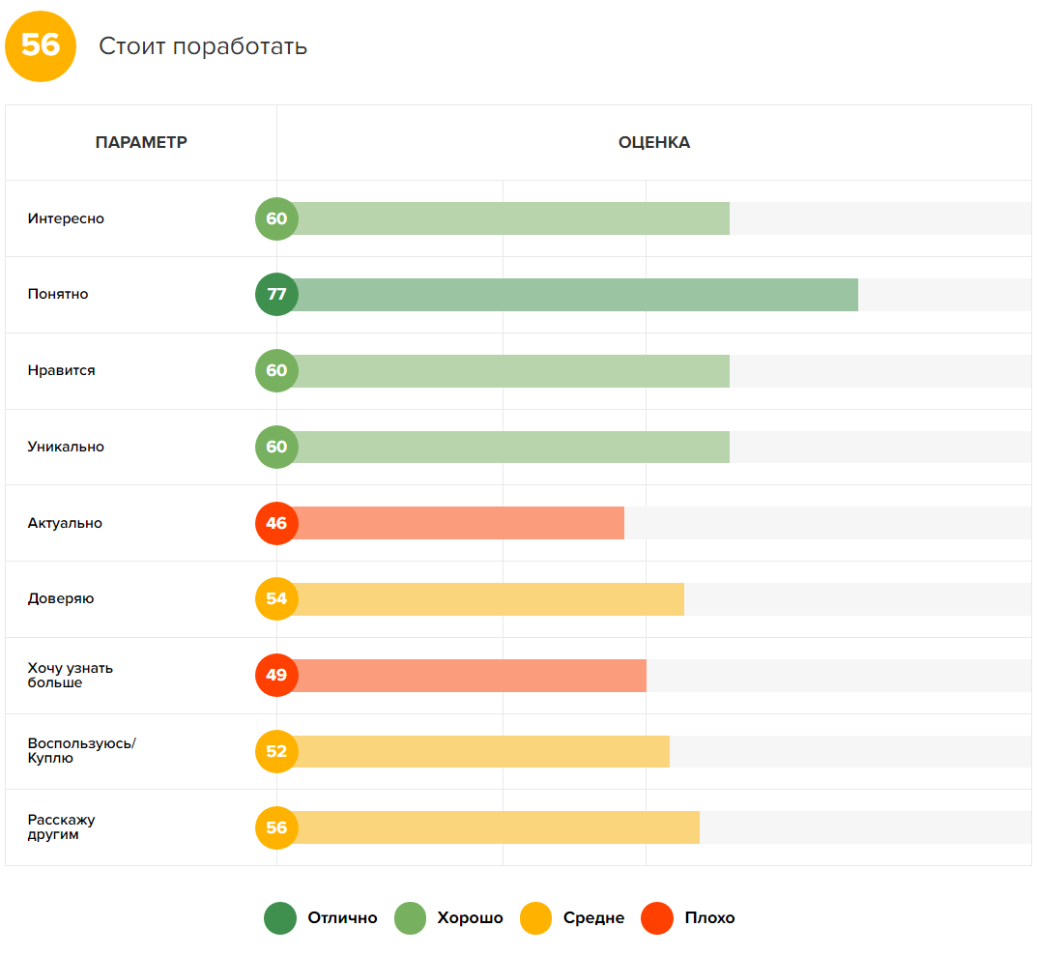Click the ОЦЕНКА column header

pos(654,143)
